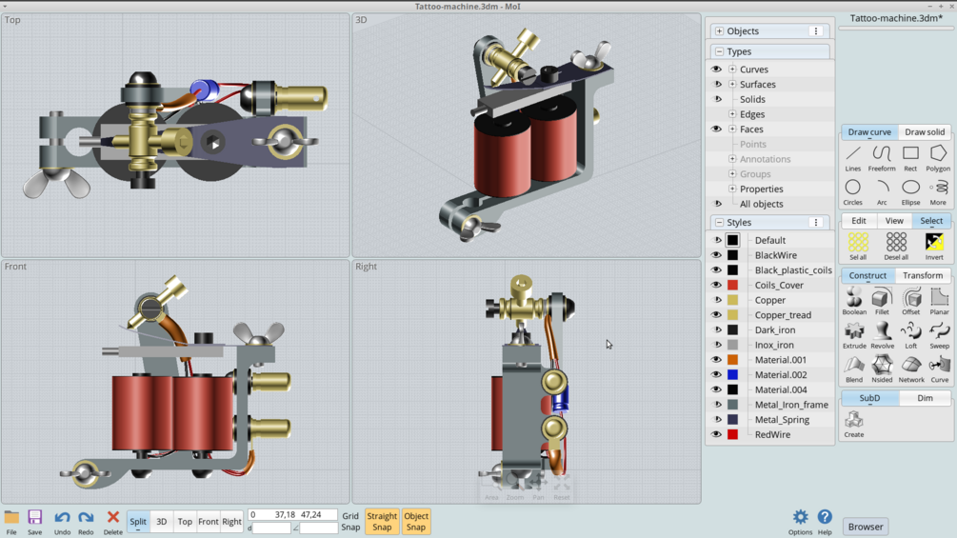Choose the Planar tool
The height and width of the screenshot is (538, 957).
tap(939, 301)
